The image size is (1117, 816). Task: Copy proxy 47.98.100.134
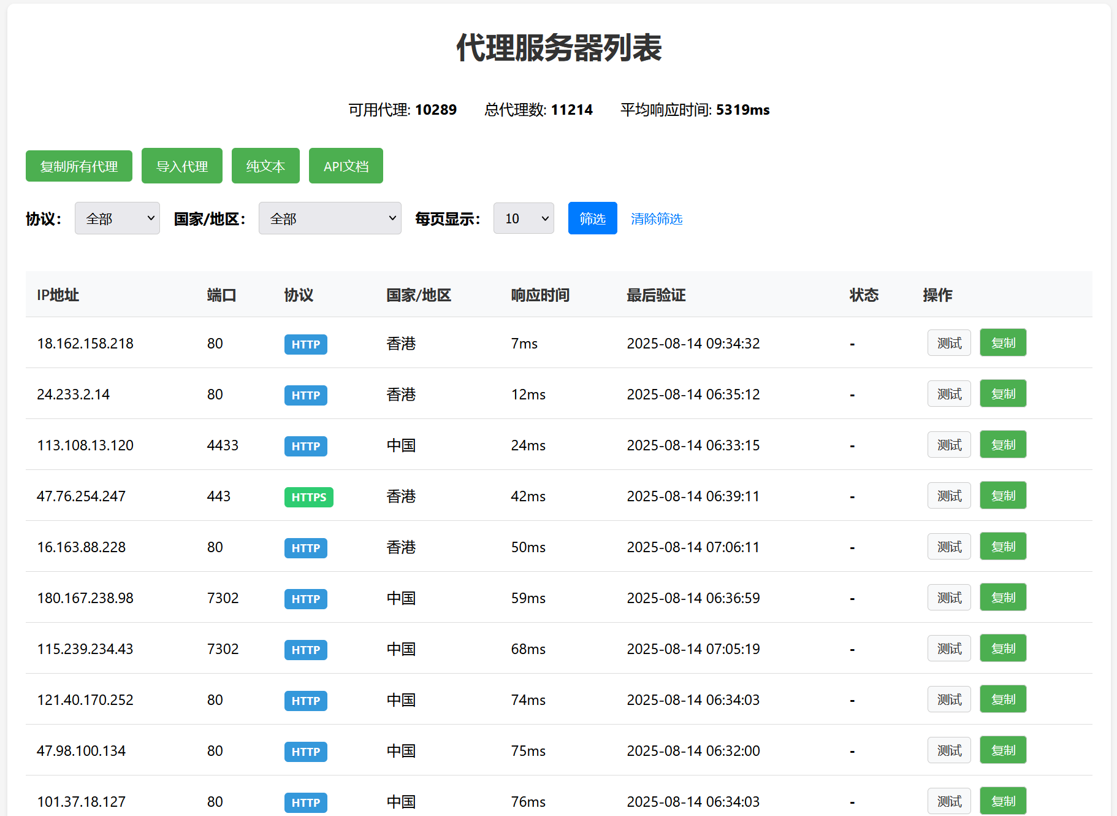tap(1003, 750)
